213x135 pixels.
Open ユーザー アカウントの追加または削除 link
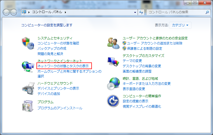[x=155, y=43]
